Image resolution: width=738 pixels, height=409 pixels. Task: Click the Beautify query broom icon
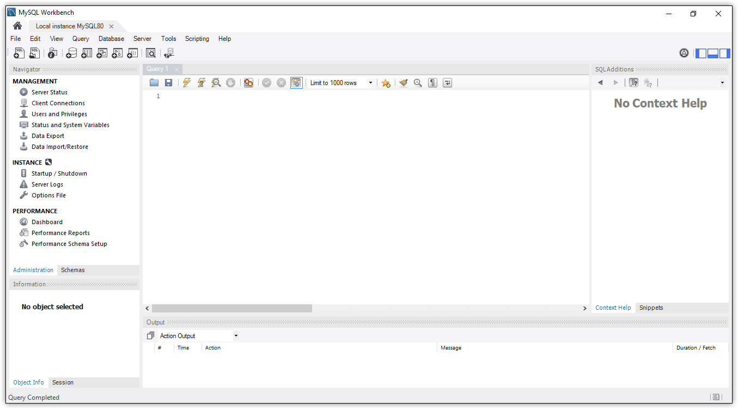point(403,83)
